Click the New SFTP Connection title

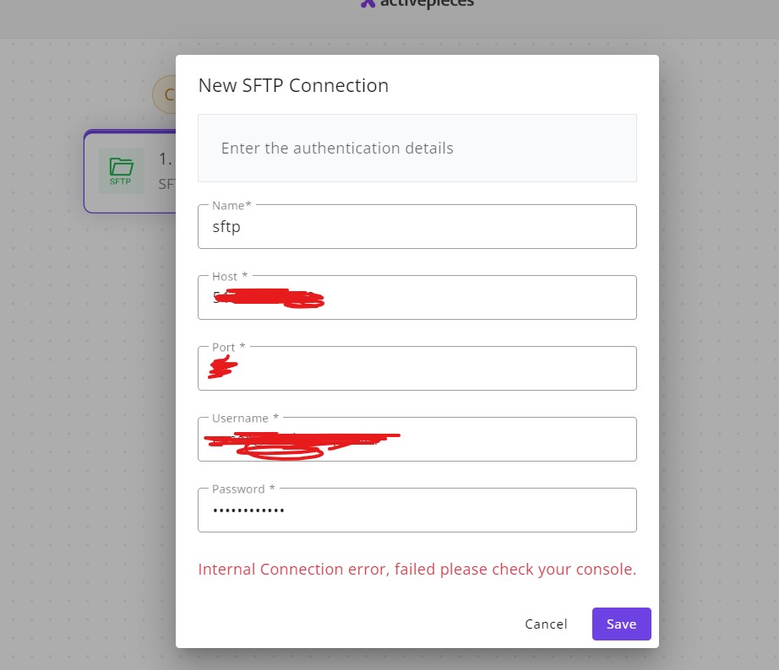pyautogui.click(x=292, y=85)
